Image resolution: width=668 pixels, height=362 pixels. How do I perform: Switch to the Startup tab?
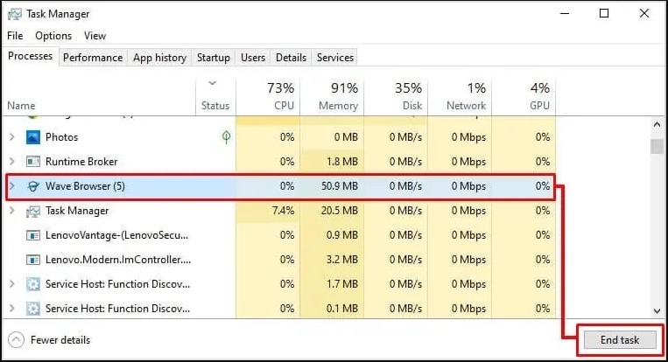213,58
